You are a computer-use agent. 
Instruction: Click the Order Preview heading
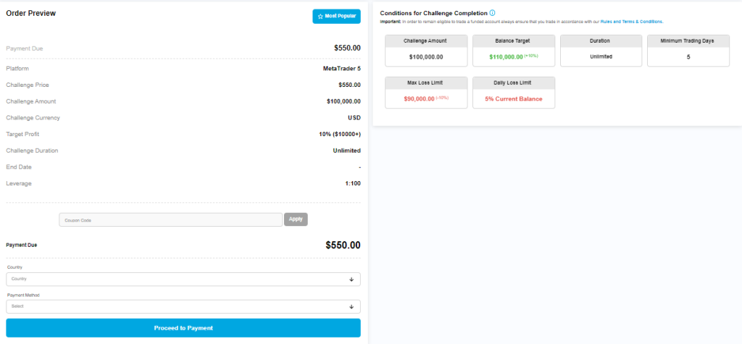[30, 13]
